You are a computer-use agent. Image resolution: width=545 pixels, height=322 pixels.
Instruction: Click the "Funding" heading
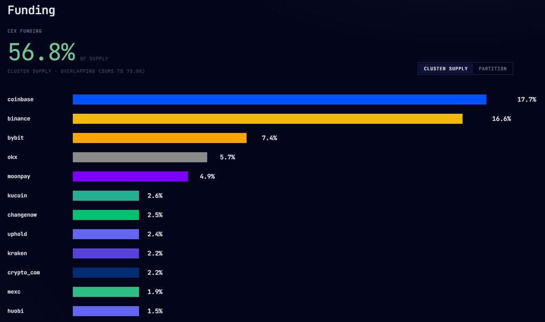31,10
